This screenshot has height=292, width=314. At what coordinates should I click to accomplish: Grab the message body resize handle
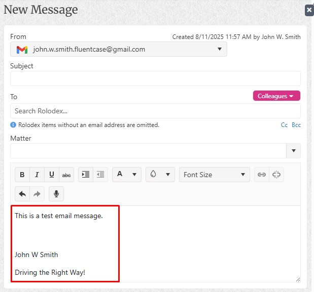pyautogui.click(x=298, y=280)
